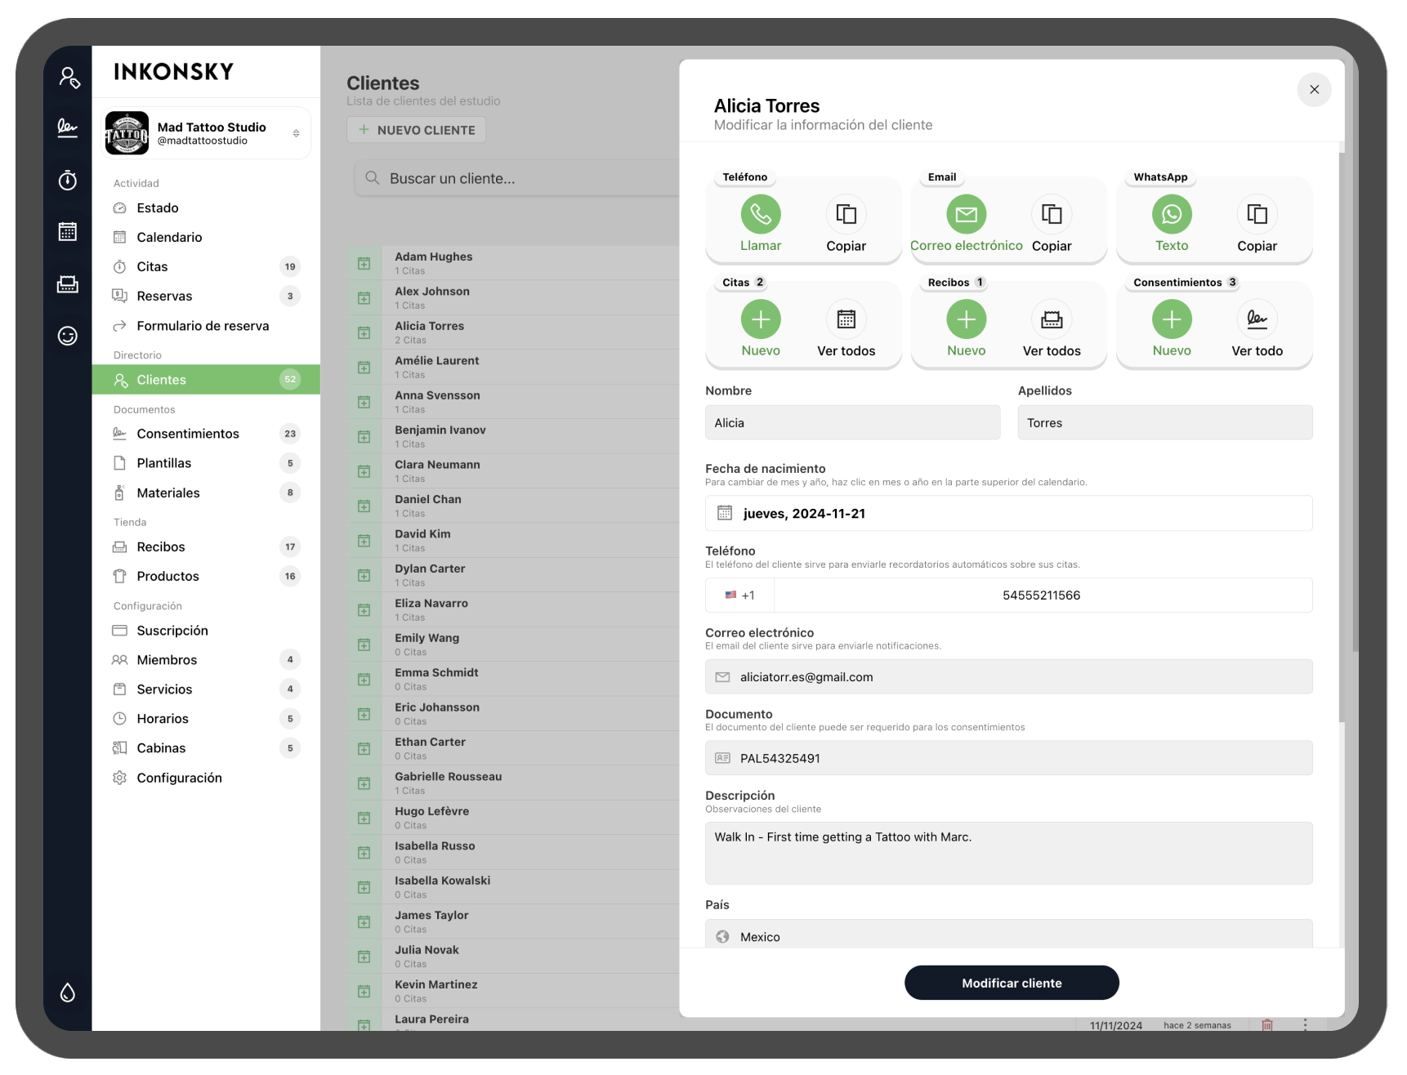The height and width of the screenshot is (1075, 1407).
Task: Open the birth date picker field
Action: point(1008,513)
